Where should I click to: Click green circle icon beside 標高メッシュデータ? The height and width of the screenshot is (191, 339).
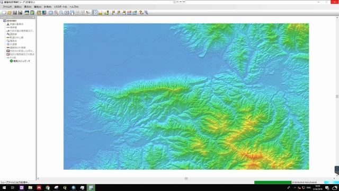(x=11, y=61)
